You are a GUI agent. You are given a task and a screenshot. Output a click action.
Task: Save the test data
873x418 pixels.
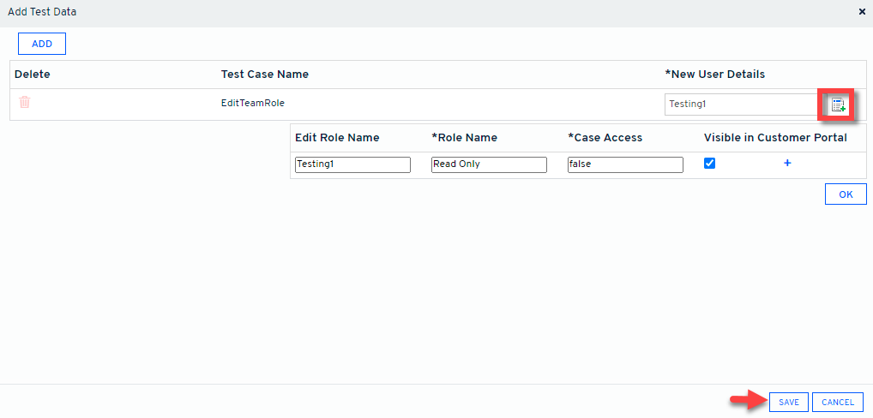(788, 402)
